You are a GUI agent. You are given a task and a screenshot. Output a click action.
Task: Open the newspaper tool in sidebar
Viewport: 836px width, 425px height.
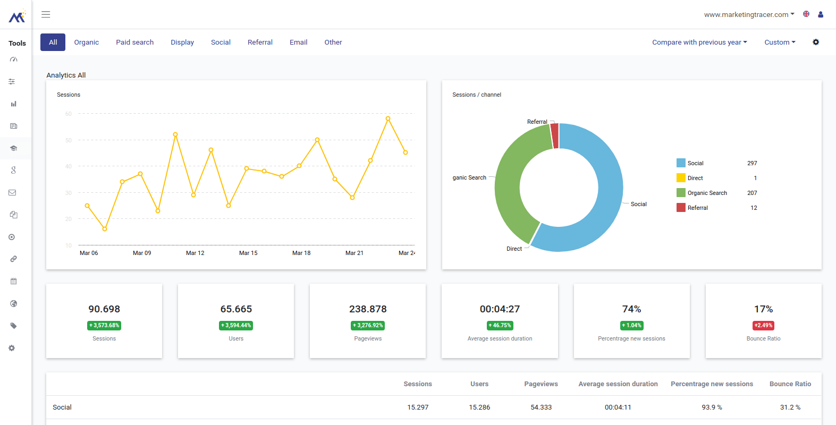14,126
